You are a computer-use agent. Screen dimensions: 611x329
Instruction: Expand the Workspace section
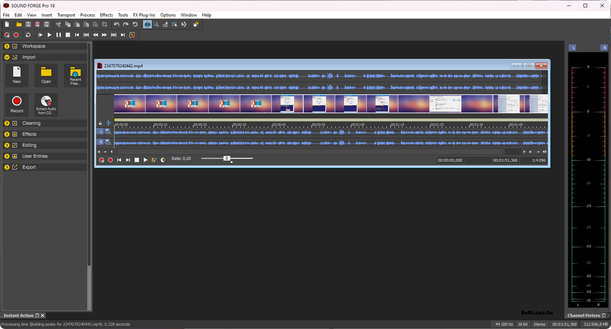[7, 46]
